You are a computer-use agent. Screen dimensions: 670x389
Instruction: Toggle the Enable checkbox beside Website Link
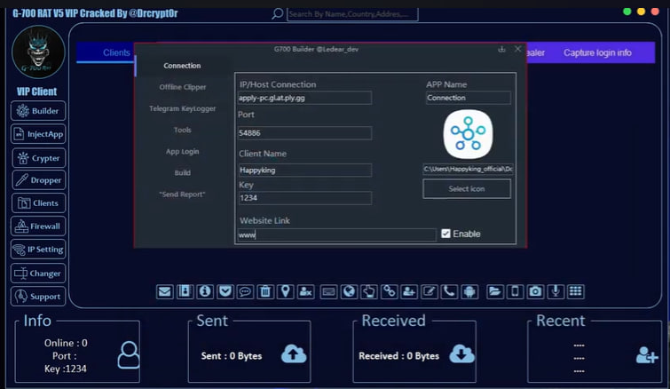(x=445, y=234)
